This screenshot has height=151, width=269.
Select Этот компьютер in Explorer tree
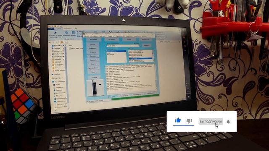pyautogui.click(x=59, y=82)
